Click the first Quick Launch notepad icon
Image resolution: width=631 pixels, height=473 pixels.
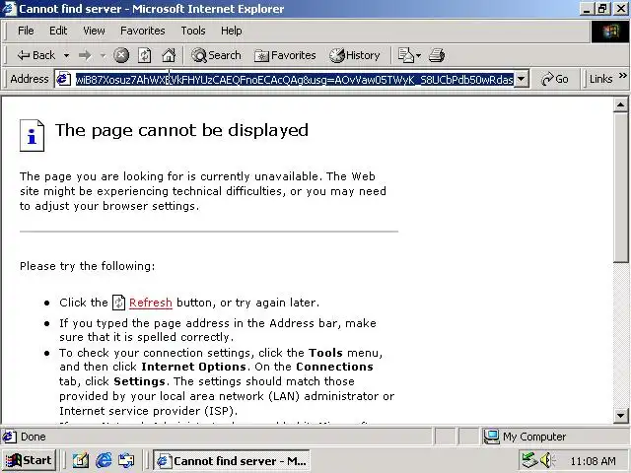(81, 460)
